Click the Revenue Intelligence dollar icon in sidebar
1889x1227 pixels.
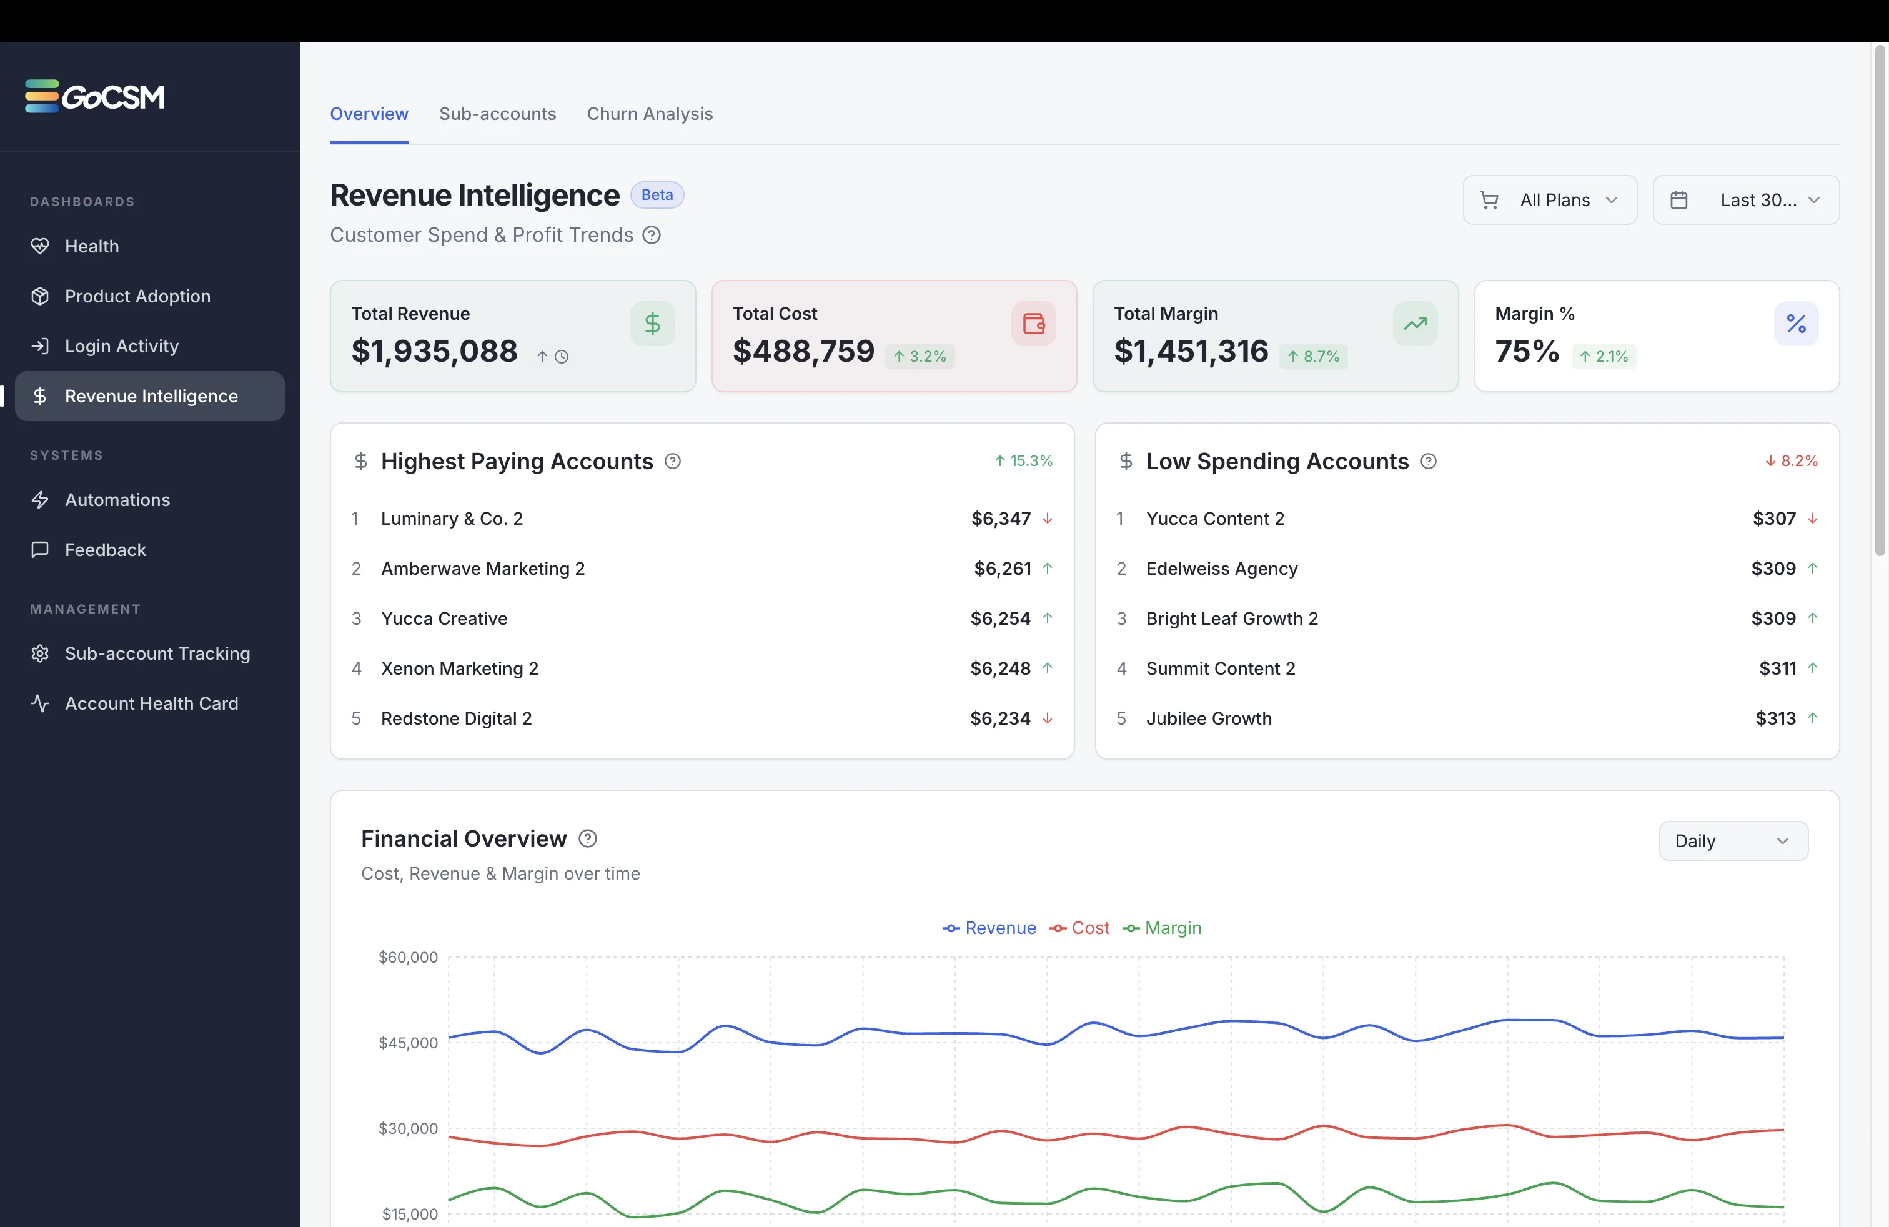coord(40,396)
